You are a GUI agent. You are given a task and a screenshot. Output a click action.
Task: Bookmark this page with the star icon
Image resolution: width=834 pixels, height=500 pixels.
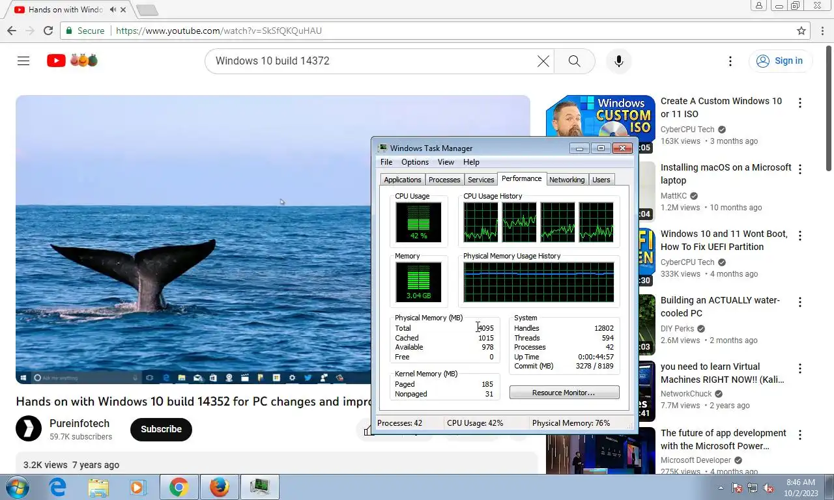801,31
